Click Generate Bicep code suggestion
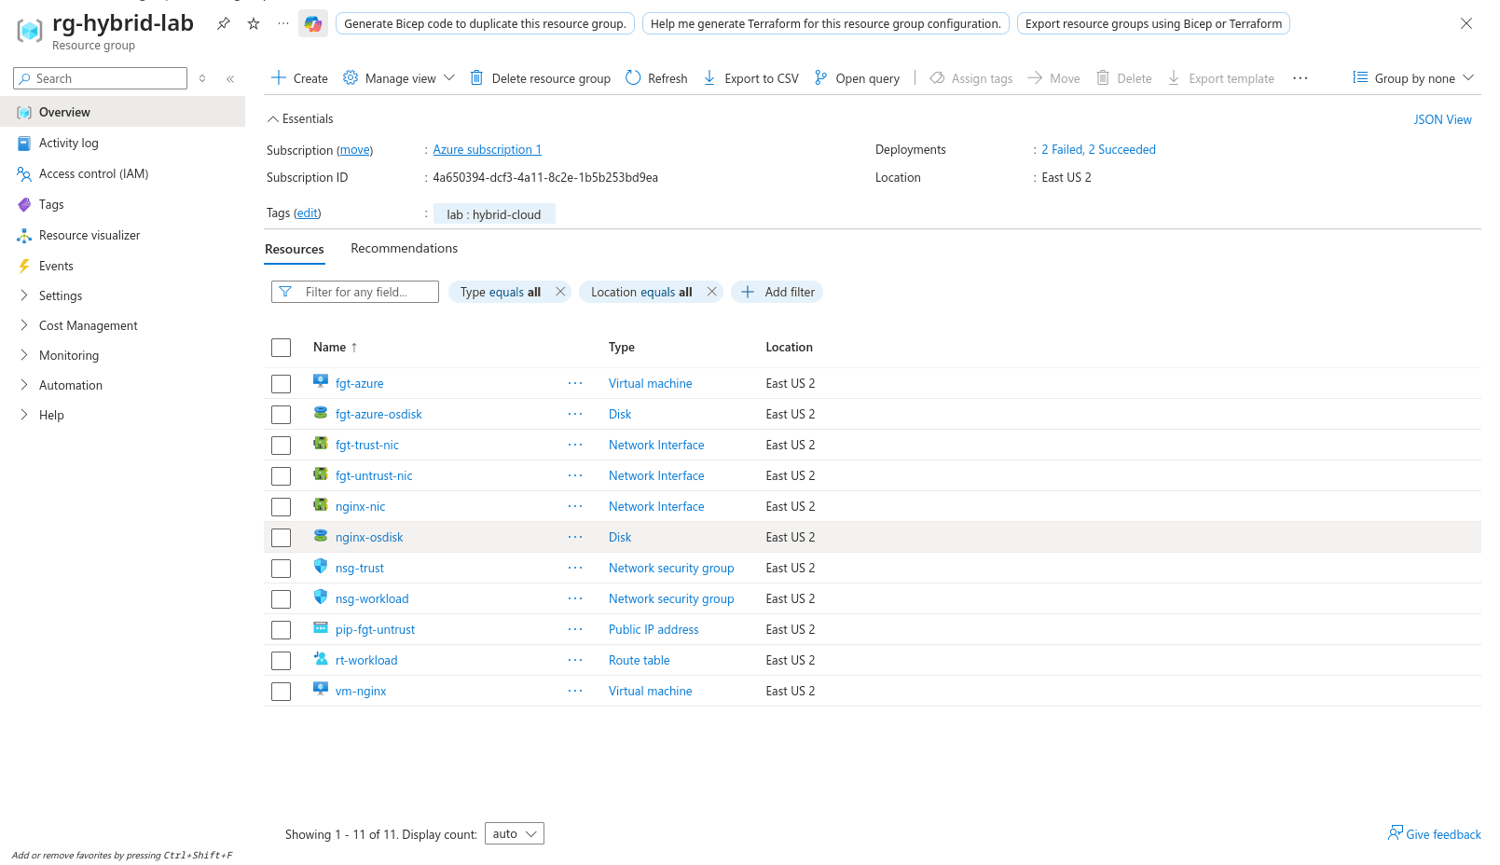The width and height of the screenshot is (1500, 865). 485,23
